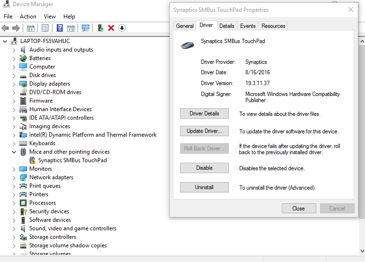This screenshot has width=365, height=262.
Task: Click the Driver Details button
Action: pyautogui.click(x=204, y=114)
